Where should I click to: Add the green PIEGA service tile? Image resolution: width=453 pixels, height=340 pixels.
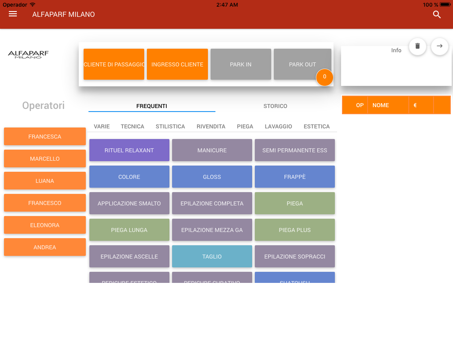[295, 204]
